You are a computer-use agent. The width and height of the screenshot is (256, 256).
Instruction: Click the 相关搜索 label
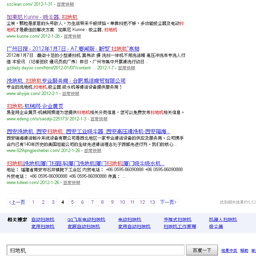[x=17, y=219]
